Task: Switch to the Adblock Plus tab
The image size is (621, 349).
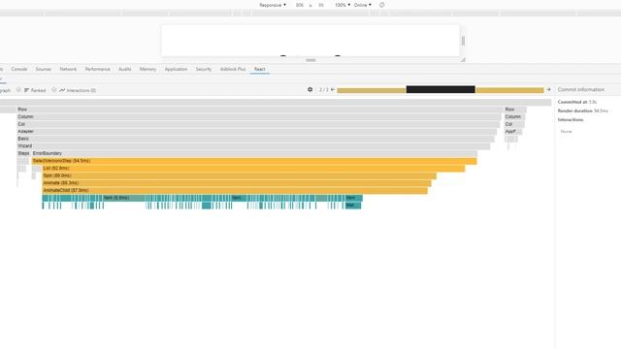Action: click(233, 69)
